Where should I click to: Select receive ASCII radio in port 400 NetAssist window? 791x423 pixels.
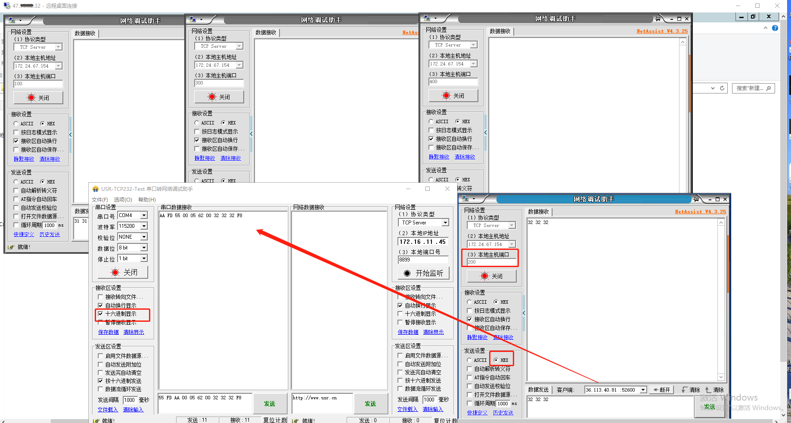pyautogui.click(x=431, y=121)
